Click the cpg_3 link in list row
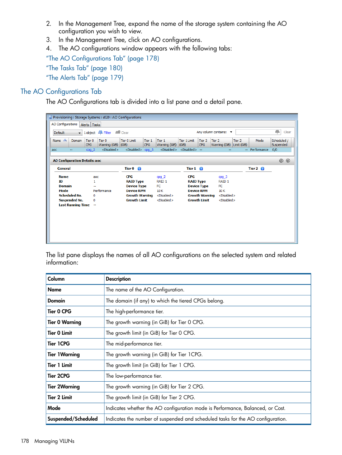Viewport: 342px width, 455px height. pyautogui.click(x=149, y=150)
